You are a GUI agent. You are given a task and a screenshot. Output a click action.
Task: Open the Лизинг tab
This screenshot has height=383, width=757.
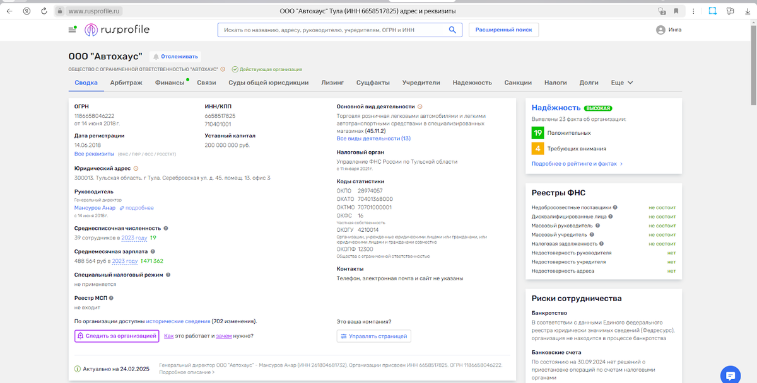pos(332,83)
